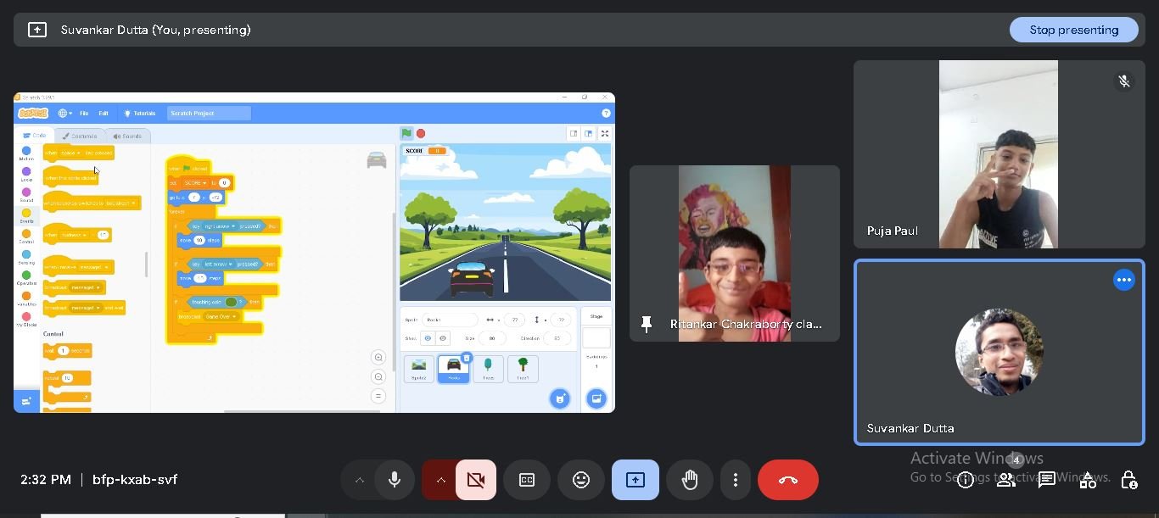Expand audio settings arrow beside microphone

[x=360, y=480]
